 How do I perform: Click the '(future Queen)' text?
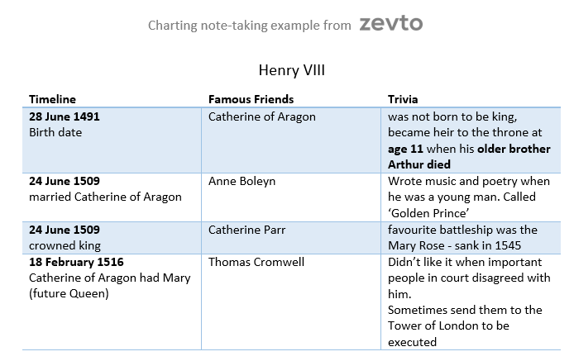69,293
